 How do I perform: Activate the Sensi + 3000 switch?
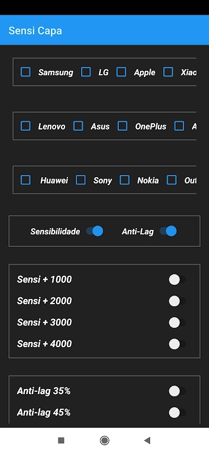click(177, 322)
